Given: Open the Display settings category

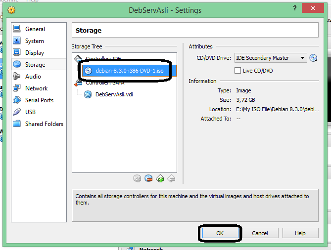Looking at the screenshot, I should pyautogui.click(x=39, y=52).
